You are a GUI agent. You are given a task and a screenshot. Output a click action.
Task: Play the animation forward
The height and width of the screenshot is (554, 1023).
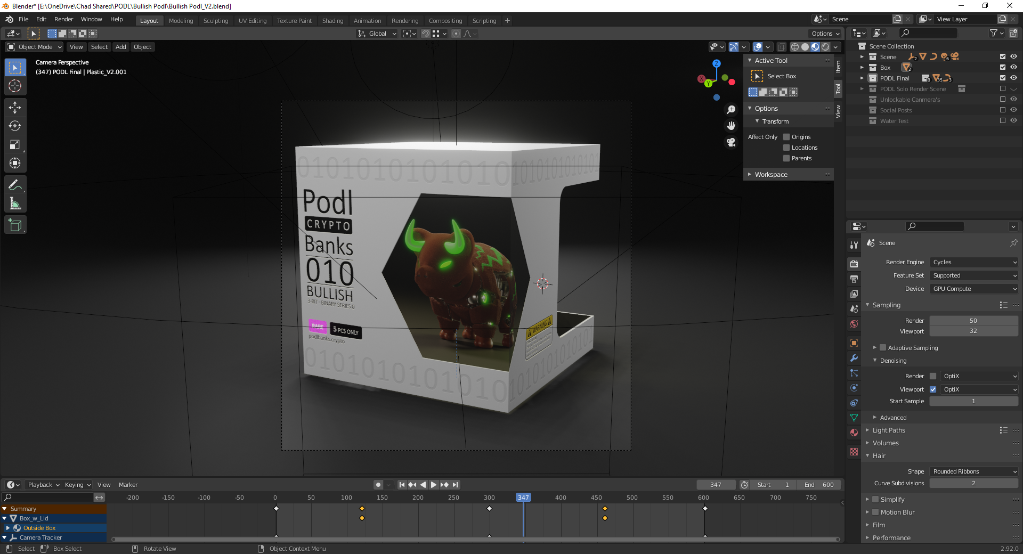[434, 485]
